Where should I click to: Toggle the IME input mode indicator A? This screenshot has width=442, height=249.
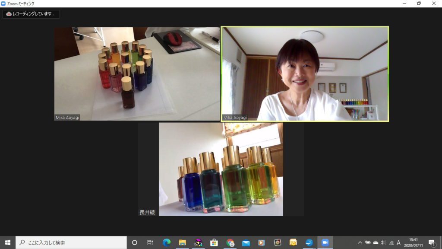[x=399, y=243]
